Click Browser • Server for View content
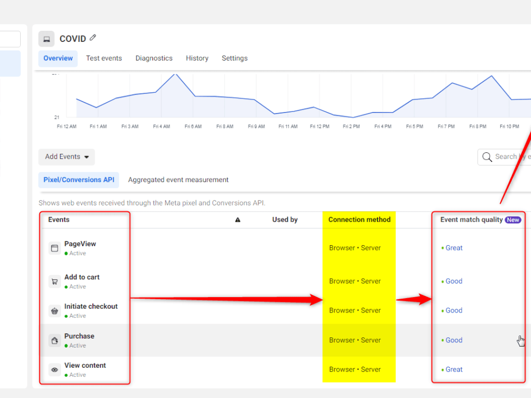 click(355, 369)
